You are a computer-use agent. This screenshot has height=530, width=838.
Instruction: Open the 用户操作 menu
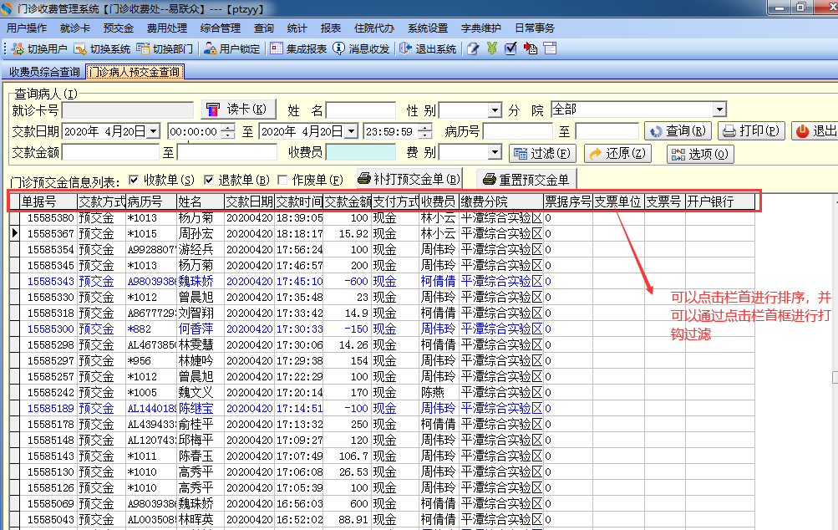pyautogui.click(x=27, y=28)
